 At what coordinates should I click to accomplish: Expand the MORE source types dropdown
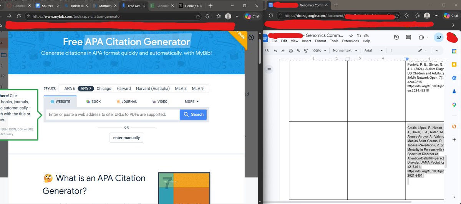pyautogui.click(x=192, y=101)
